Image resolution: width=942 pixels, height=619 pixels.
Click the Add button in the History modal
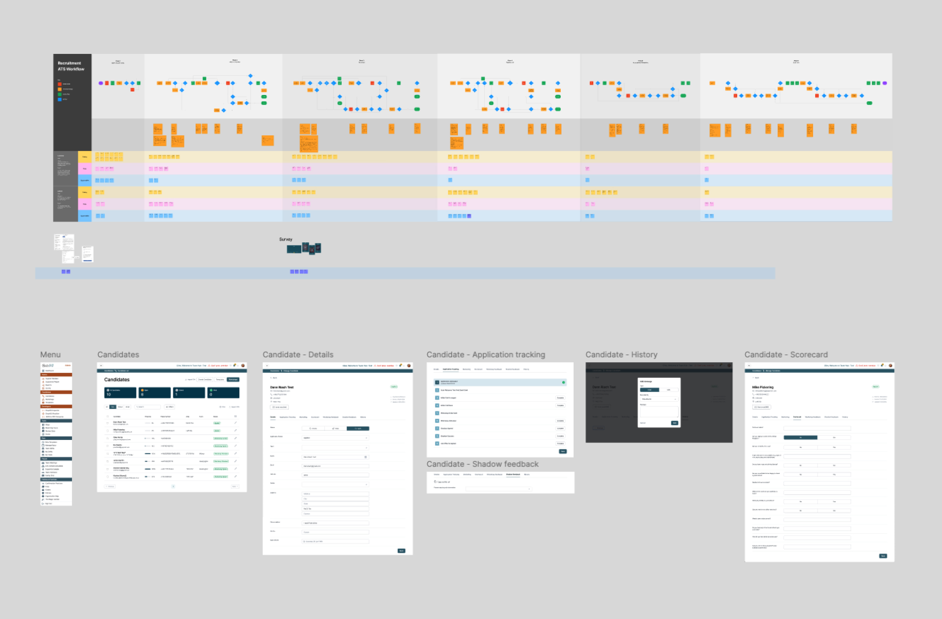[x=674, y=423]
